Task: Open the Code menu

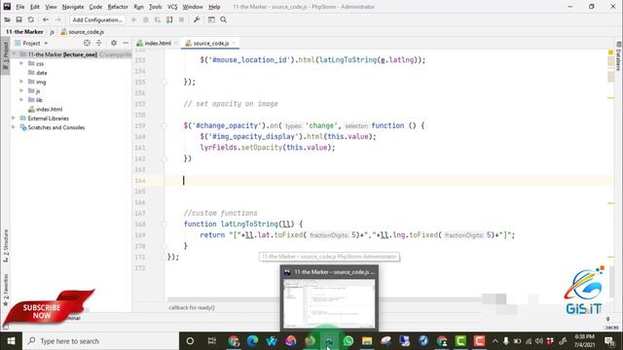Action: tap(95, 7)
